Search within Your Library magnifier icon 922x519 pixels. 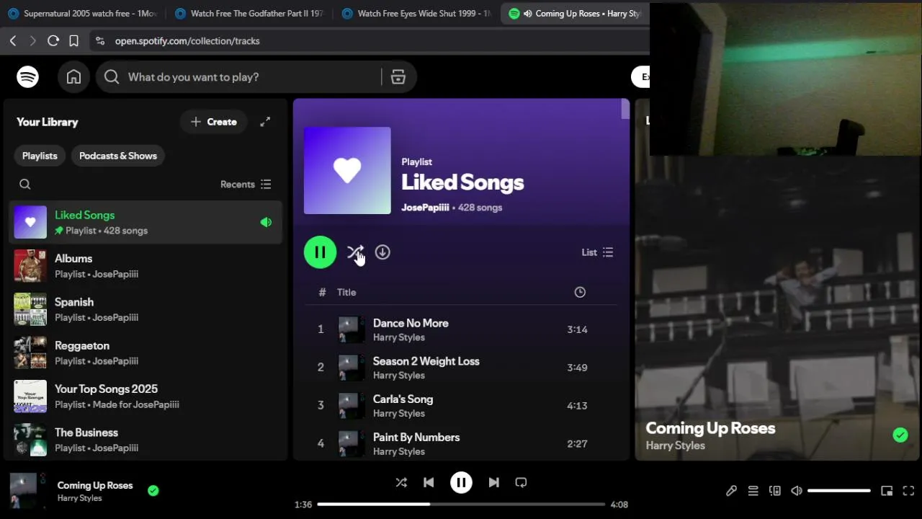click(25, 185)
